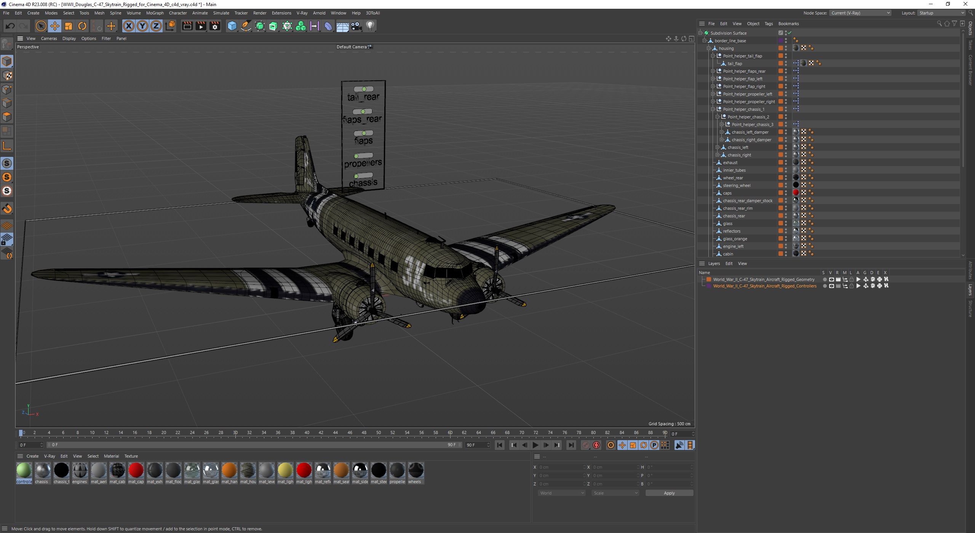Toggle visibility eye of Controllers layer
Image resolution: width=975 pixels, height=533 pixels.
[x=831, y=286]
